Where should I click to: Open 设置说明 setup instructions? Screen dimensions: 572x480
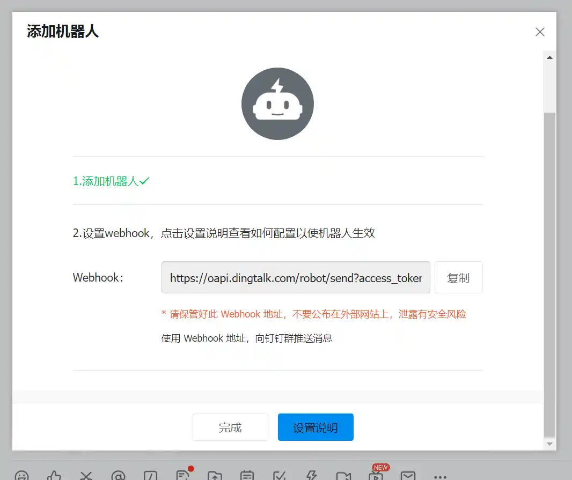(316, 427)
